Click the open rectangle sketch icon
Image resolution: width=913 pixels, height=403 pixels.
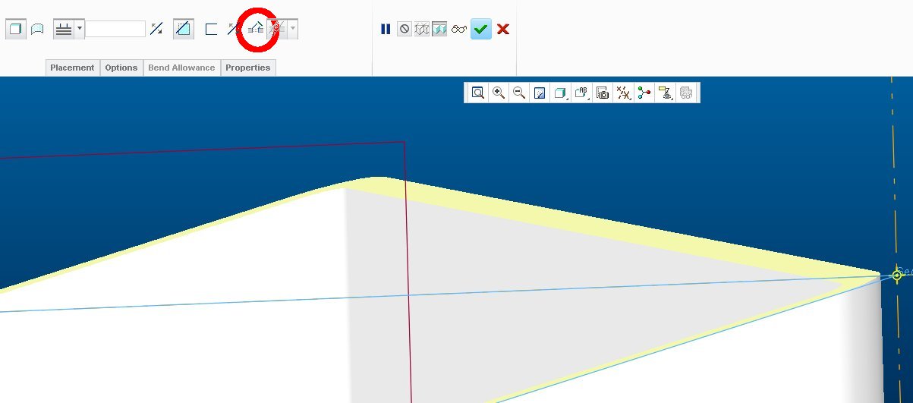point(212,30)
